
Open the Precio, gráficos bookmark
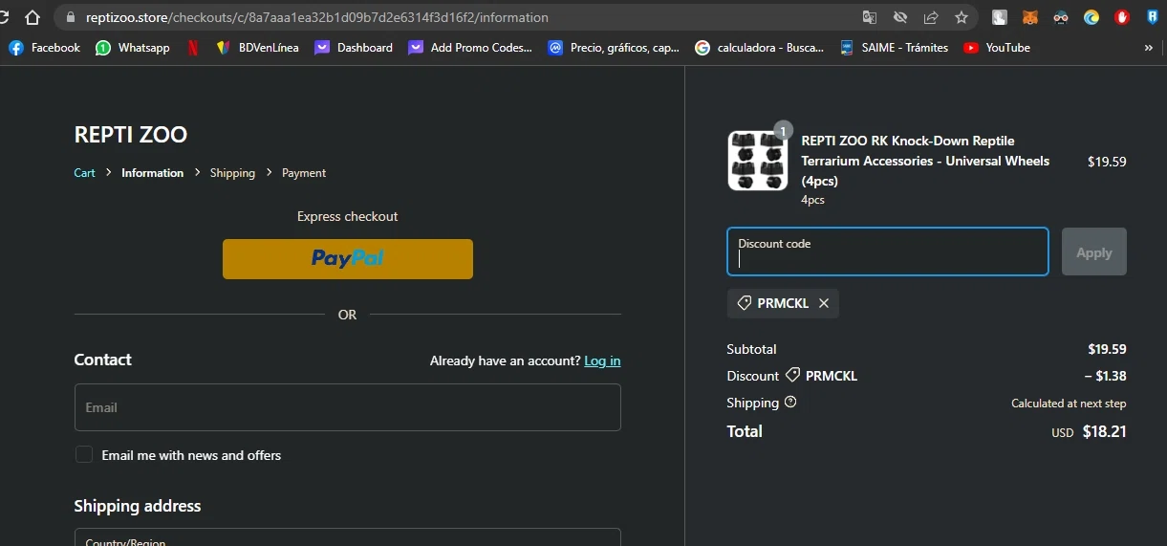click(614, 47)
